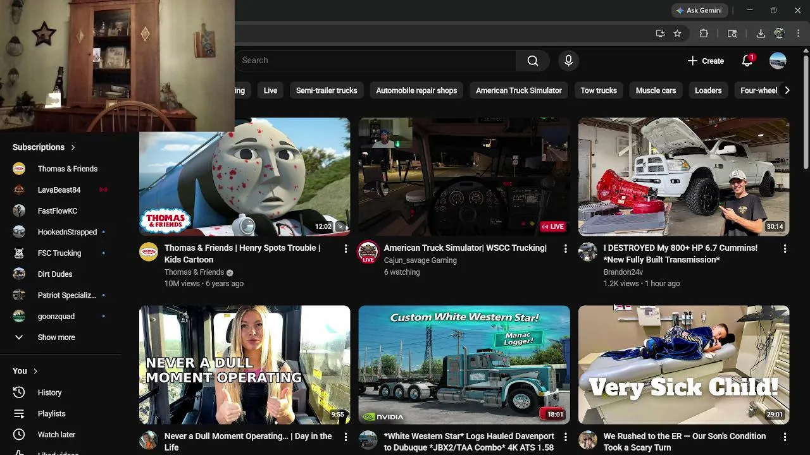Image resolution: width=810 pixels, height=455 pixels.
Task: Expand the You section chevron
Action: [35, 371]
